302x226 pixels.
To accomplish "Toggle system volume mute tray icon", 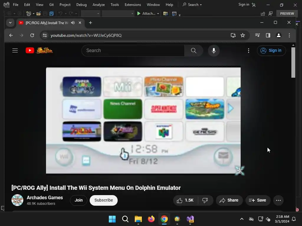I will 268,219.
